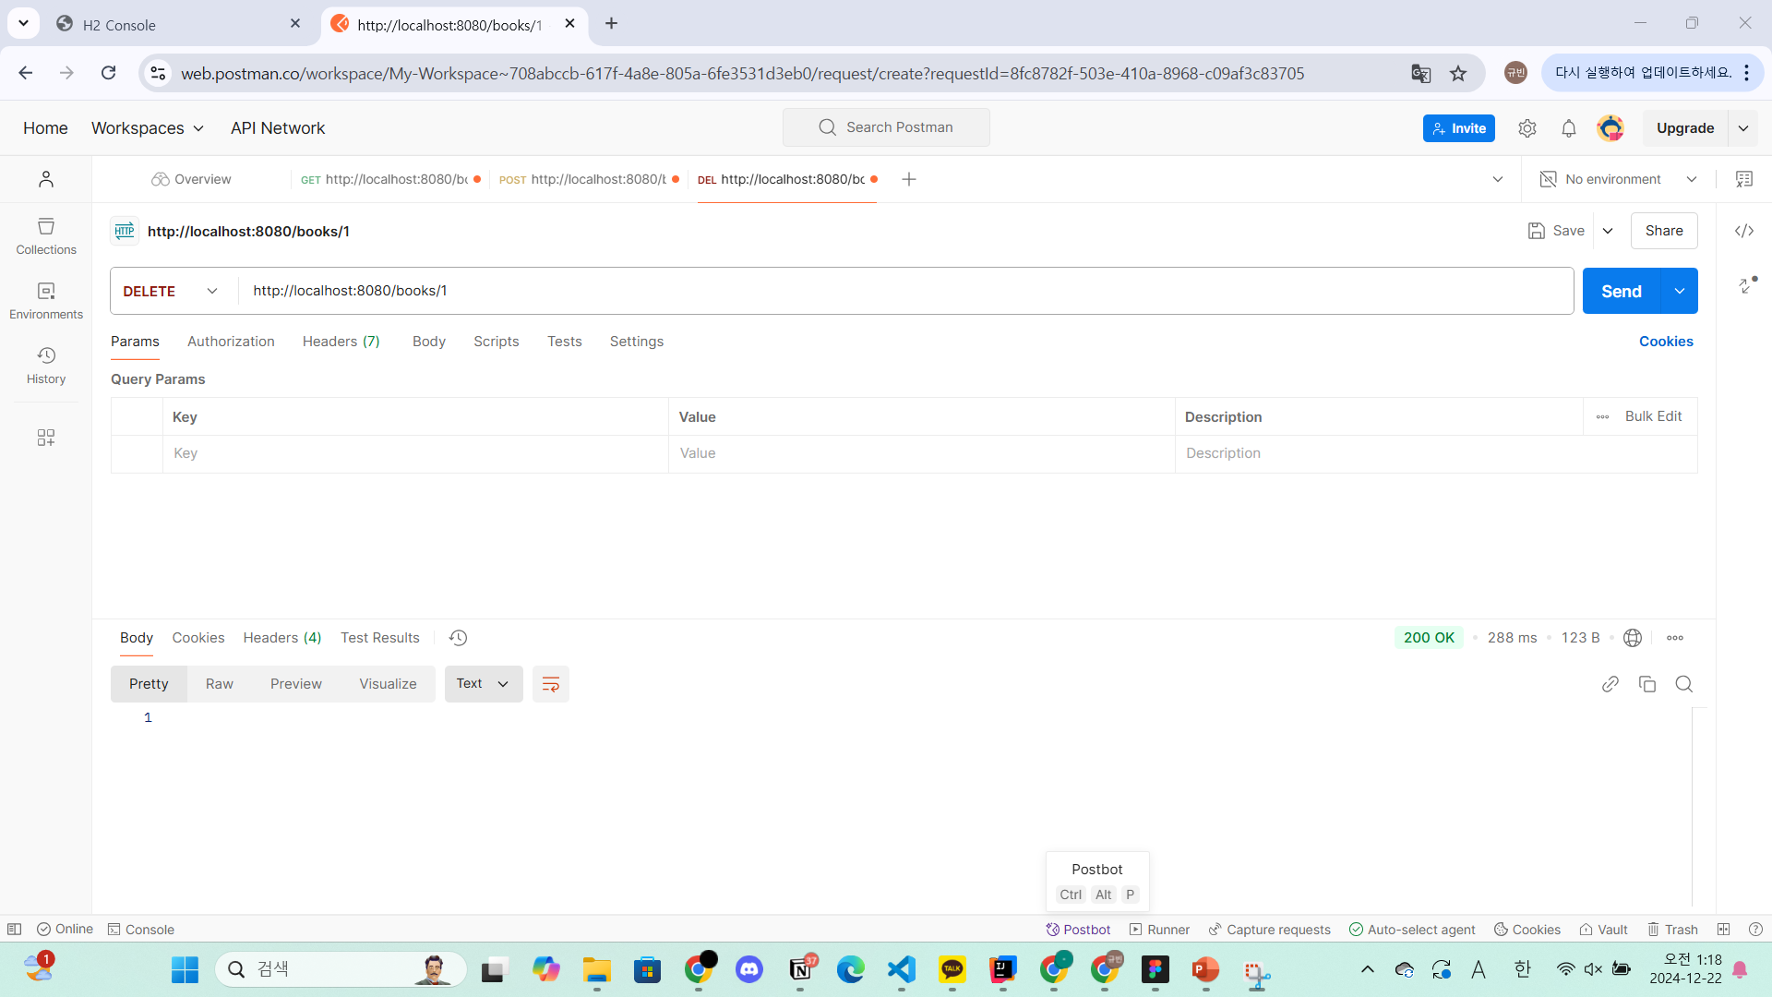
Task: Switch to the Authorization tab
Action: coord(231,342)
